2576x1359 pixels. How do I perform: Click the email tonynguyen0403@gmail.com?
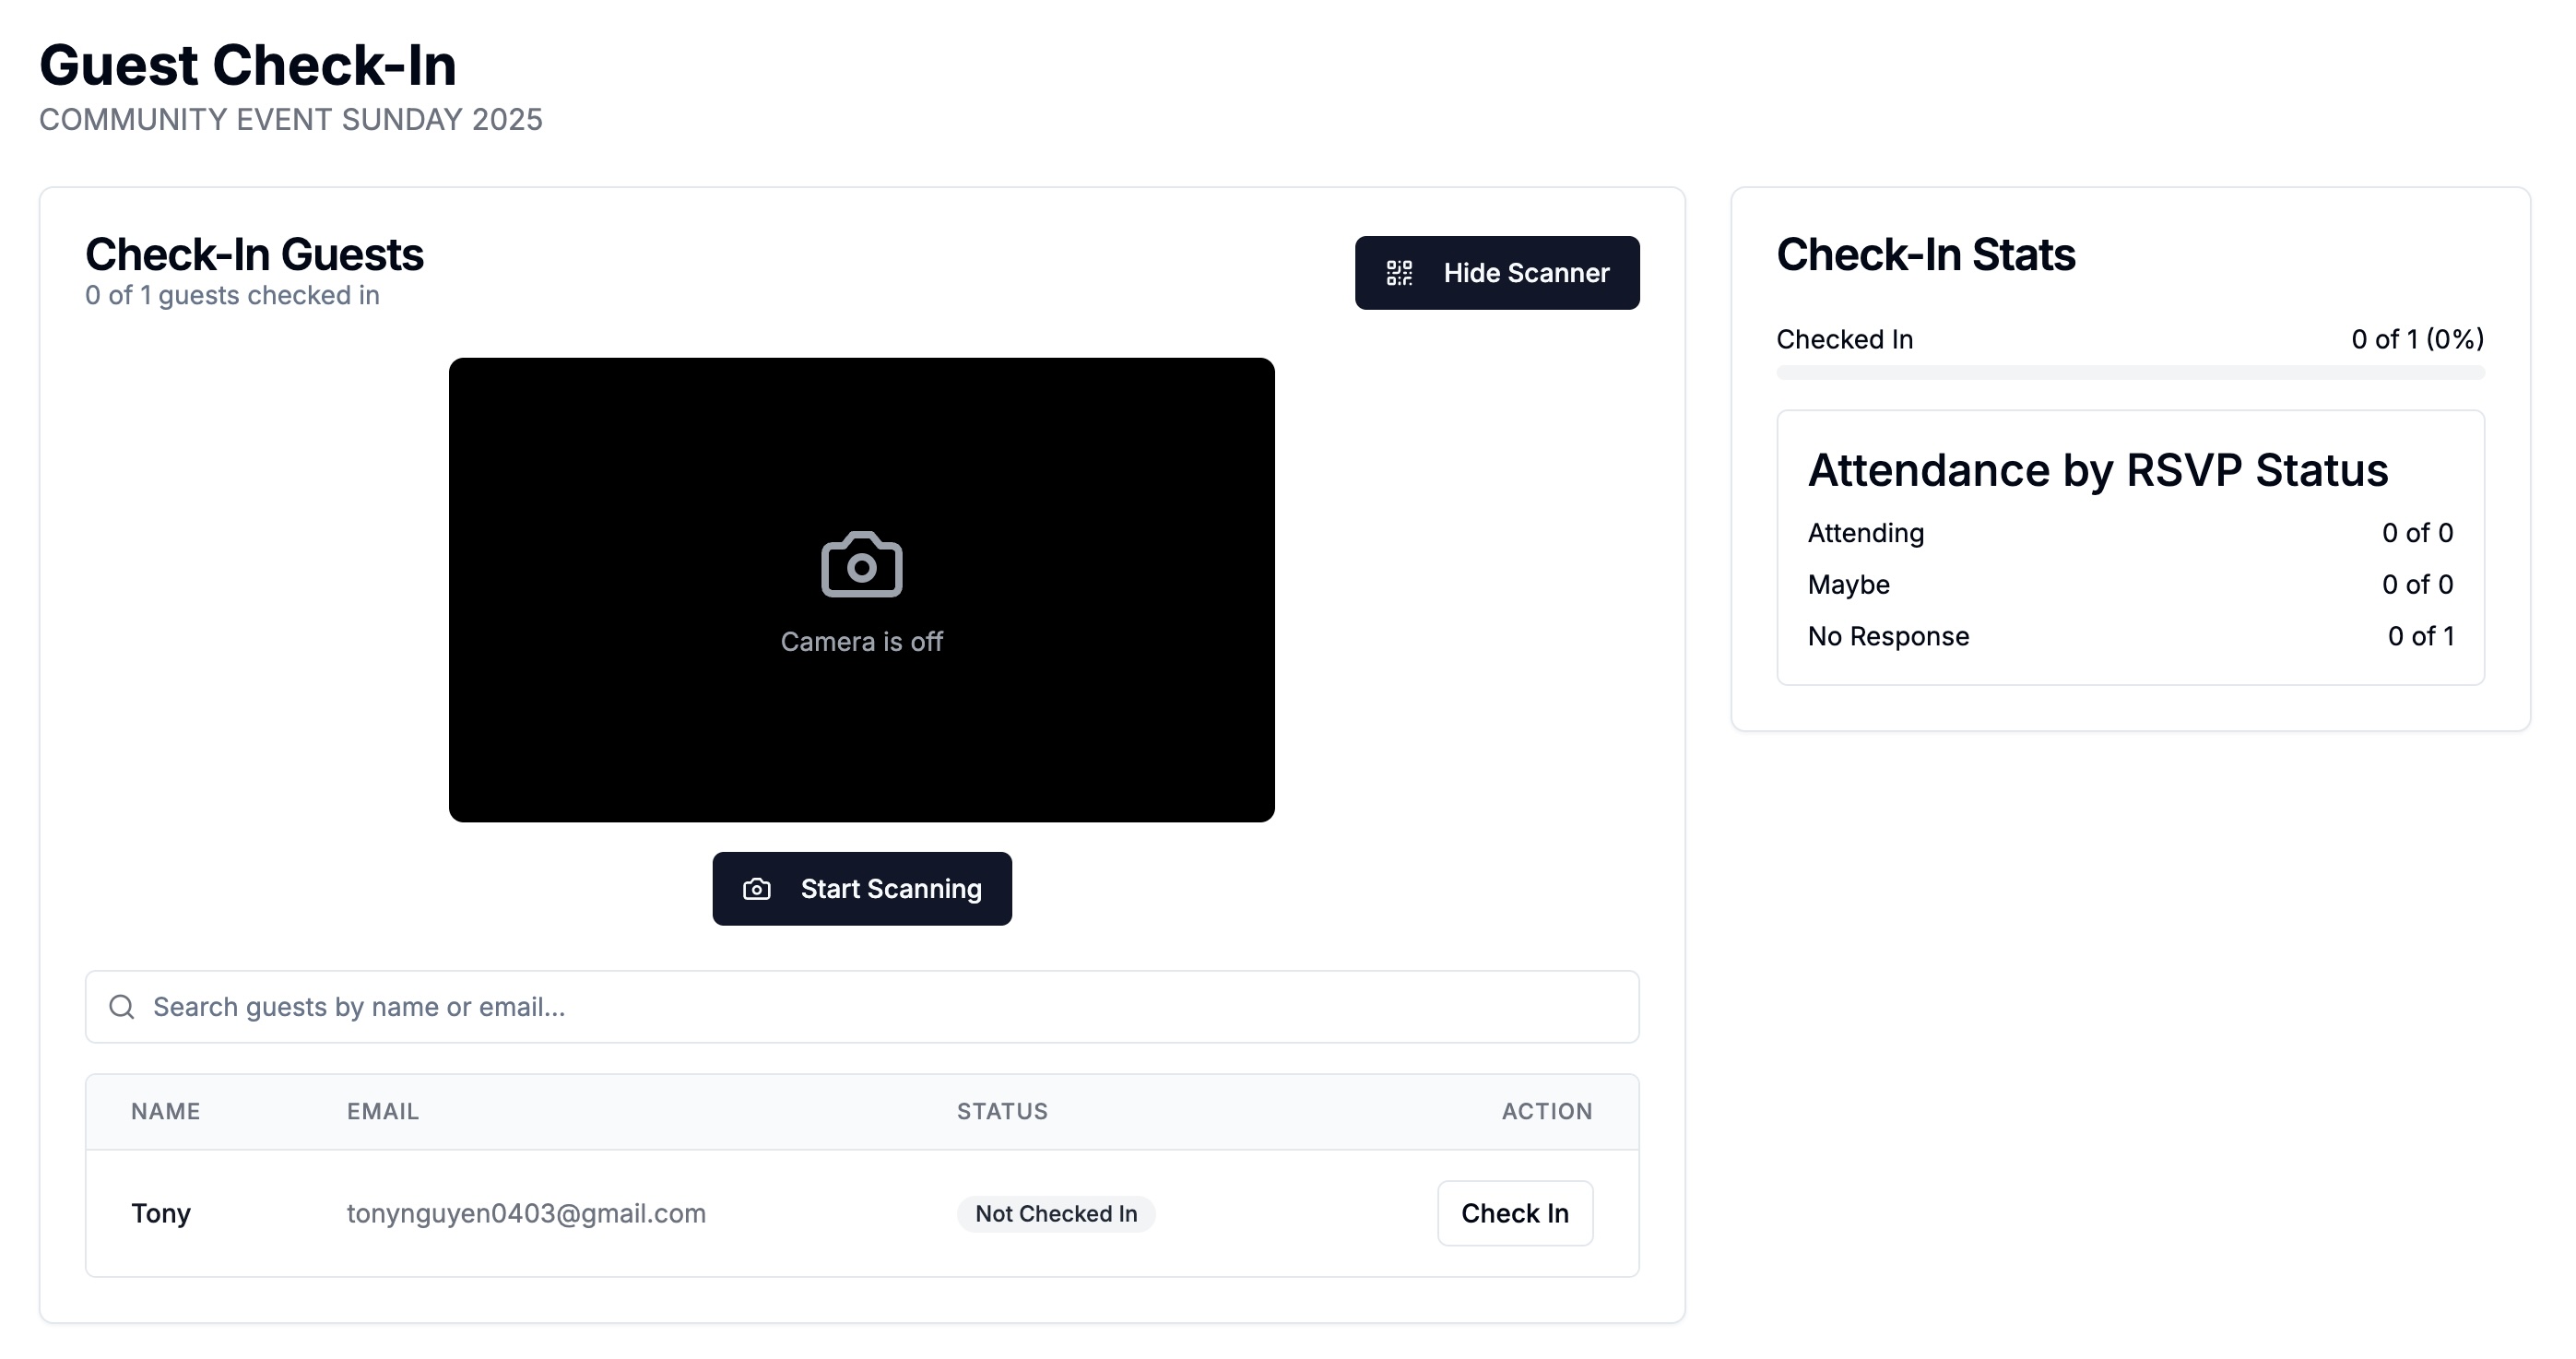(x=526, y=1213)
